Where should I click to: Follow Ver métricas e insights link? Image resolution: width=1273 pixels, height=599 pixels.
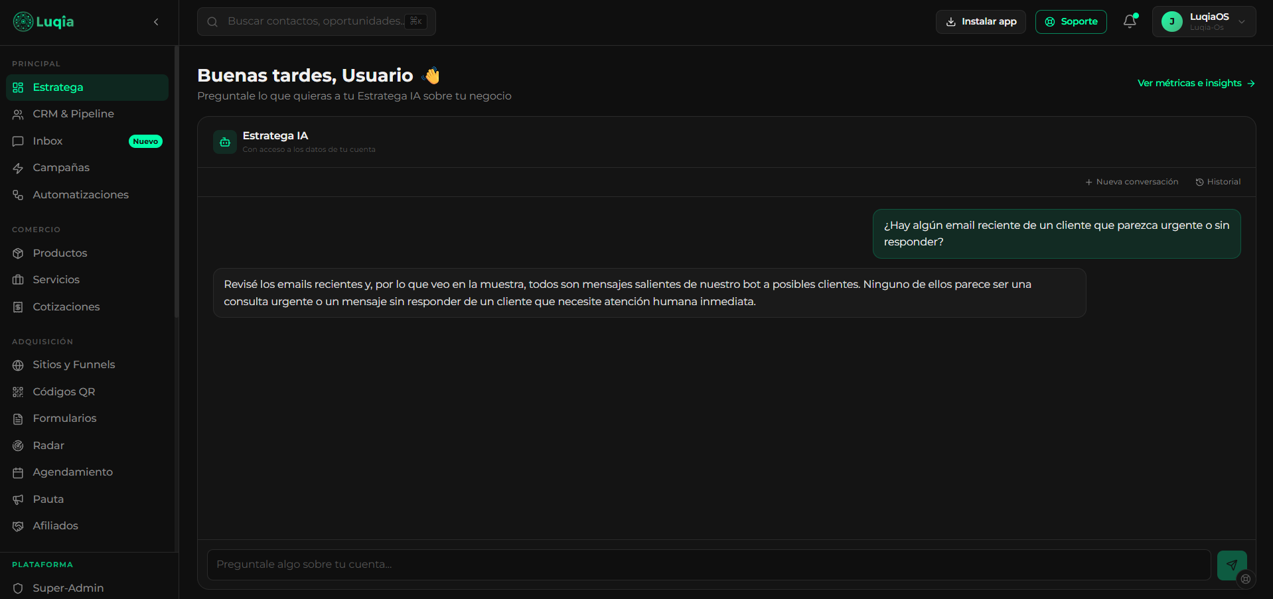[x=1196, y=83]
